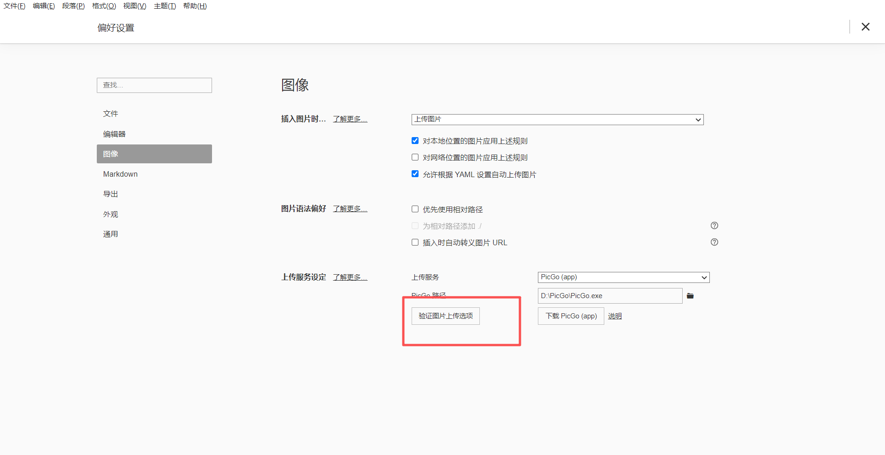The height and width of the screenshot is (455, 885).
Task: Select Markdown in the settings sidebar
Action: point(120,174)
